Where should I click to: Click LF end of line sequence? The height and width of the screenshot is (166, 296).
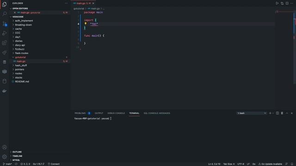coord(248,164)
